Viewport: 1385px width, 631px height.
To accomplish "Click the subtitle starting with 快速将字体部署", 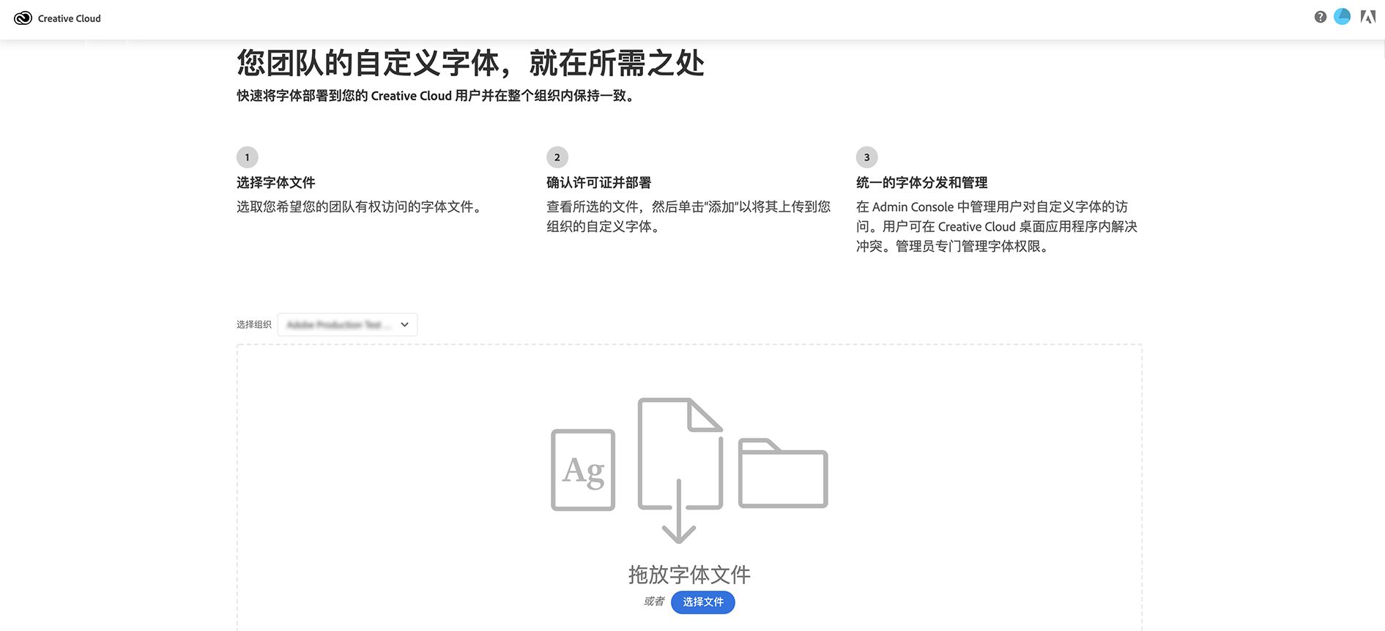I will pyautogui.click(x=436, y=96).
